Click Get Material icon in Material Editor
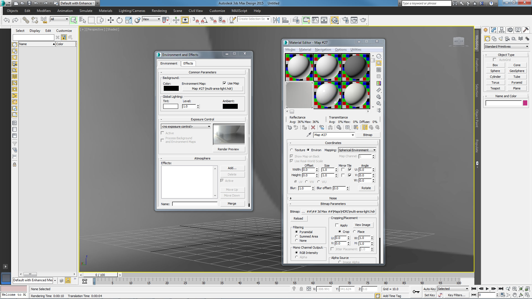This screenshot has height=299, width=532. (x=290, y=127)
